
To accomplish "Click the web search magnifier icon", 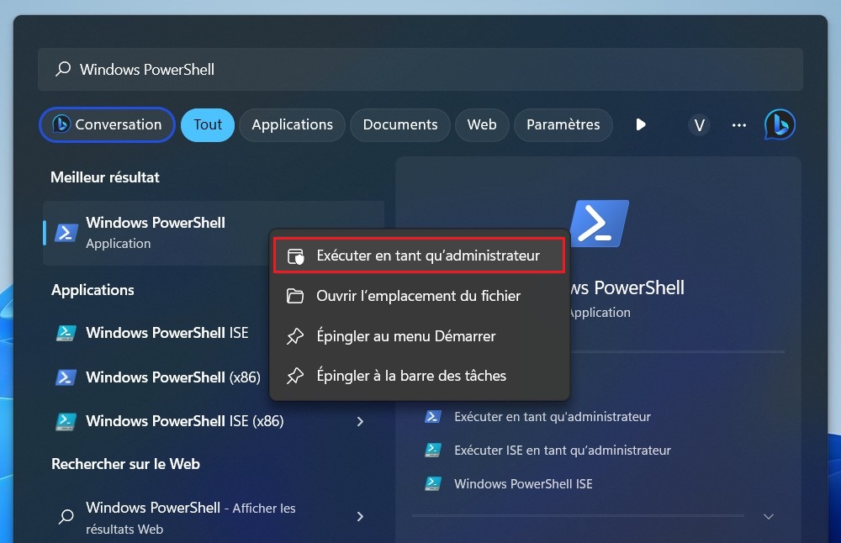I will [66, 516].
